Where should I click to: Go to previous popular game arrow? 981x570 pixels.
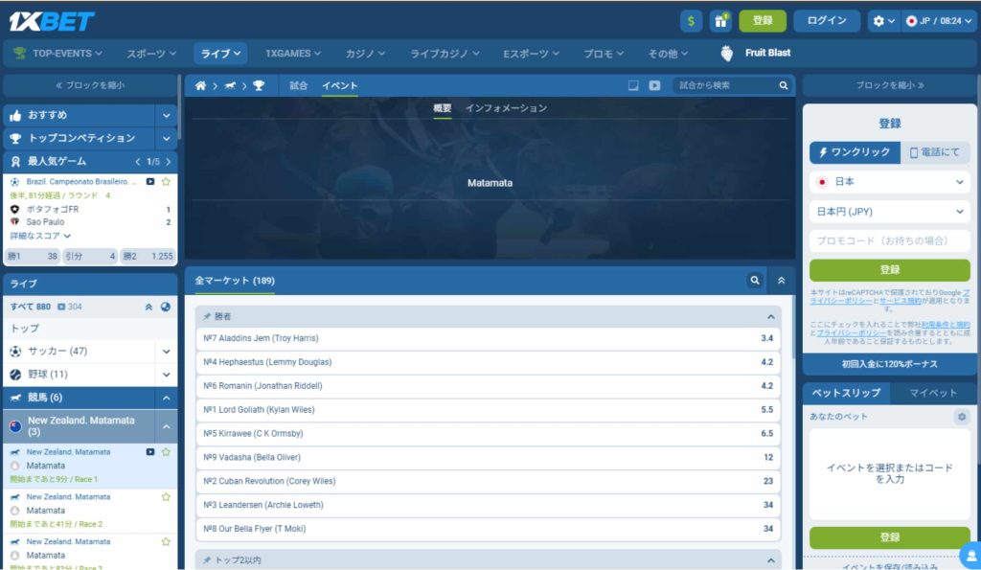[x=138, y=162]
